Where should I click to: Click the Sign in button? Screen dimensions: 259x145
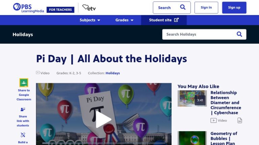click(206, 8)
